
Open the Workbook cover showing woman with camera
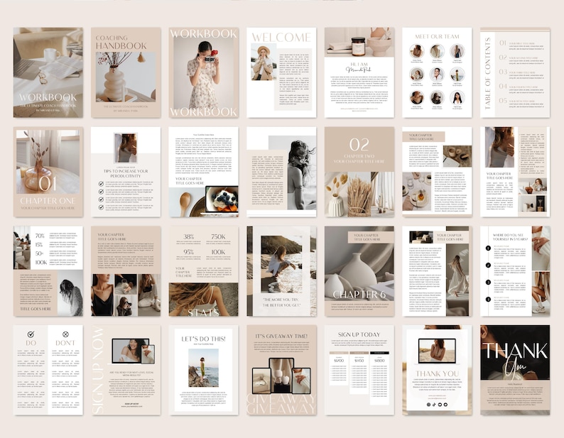coord(204,72)
